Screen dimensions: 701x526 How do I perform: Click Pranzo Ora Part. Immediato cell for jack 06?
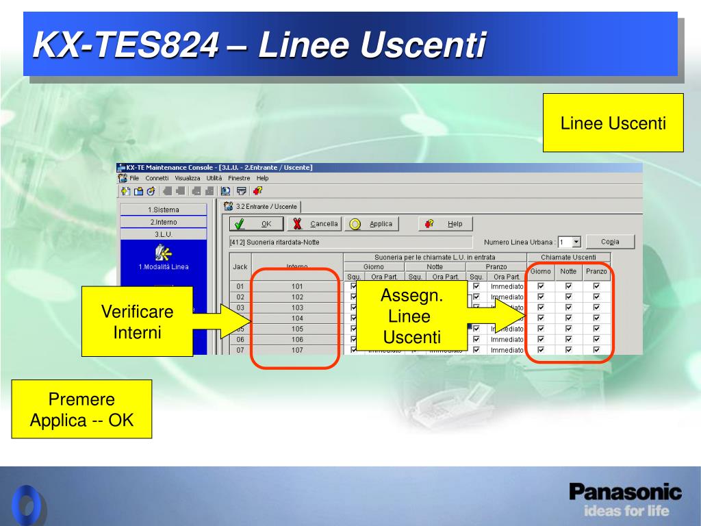pos(507,340)
